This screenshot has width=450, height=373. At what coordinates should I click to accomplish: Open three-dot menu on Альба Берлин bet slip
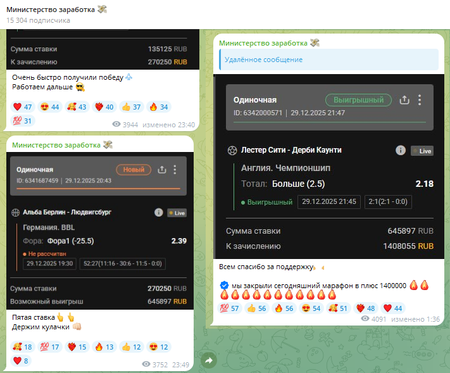[175, 170]
